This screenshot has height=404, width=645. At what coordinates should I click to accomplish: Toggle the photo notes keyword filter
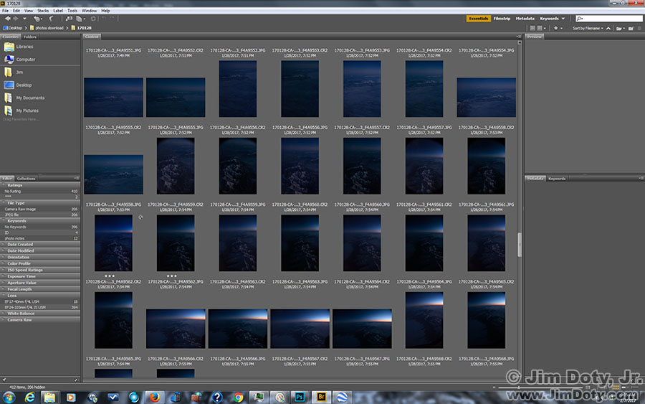click(x=40, y=238)
